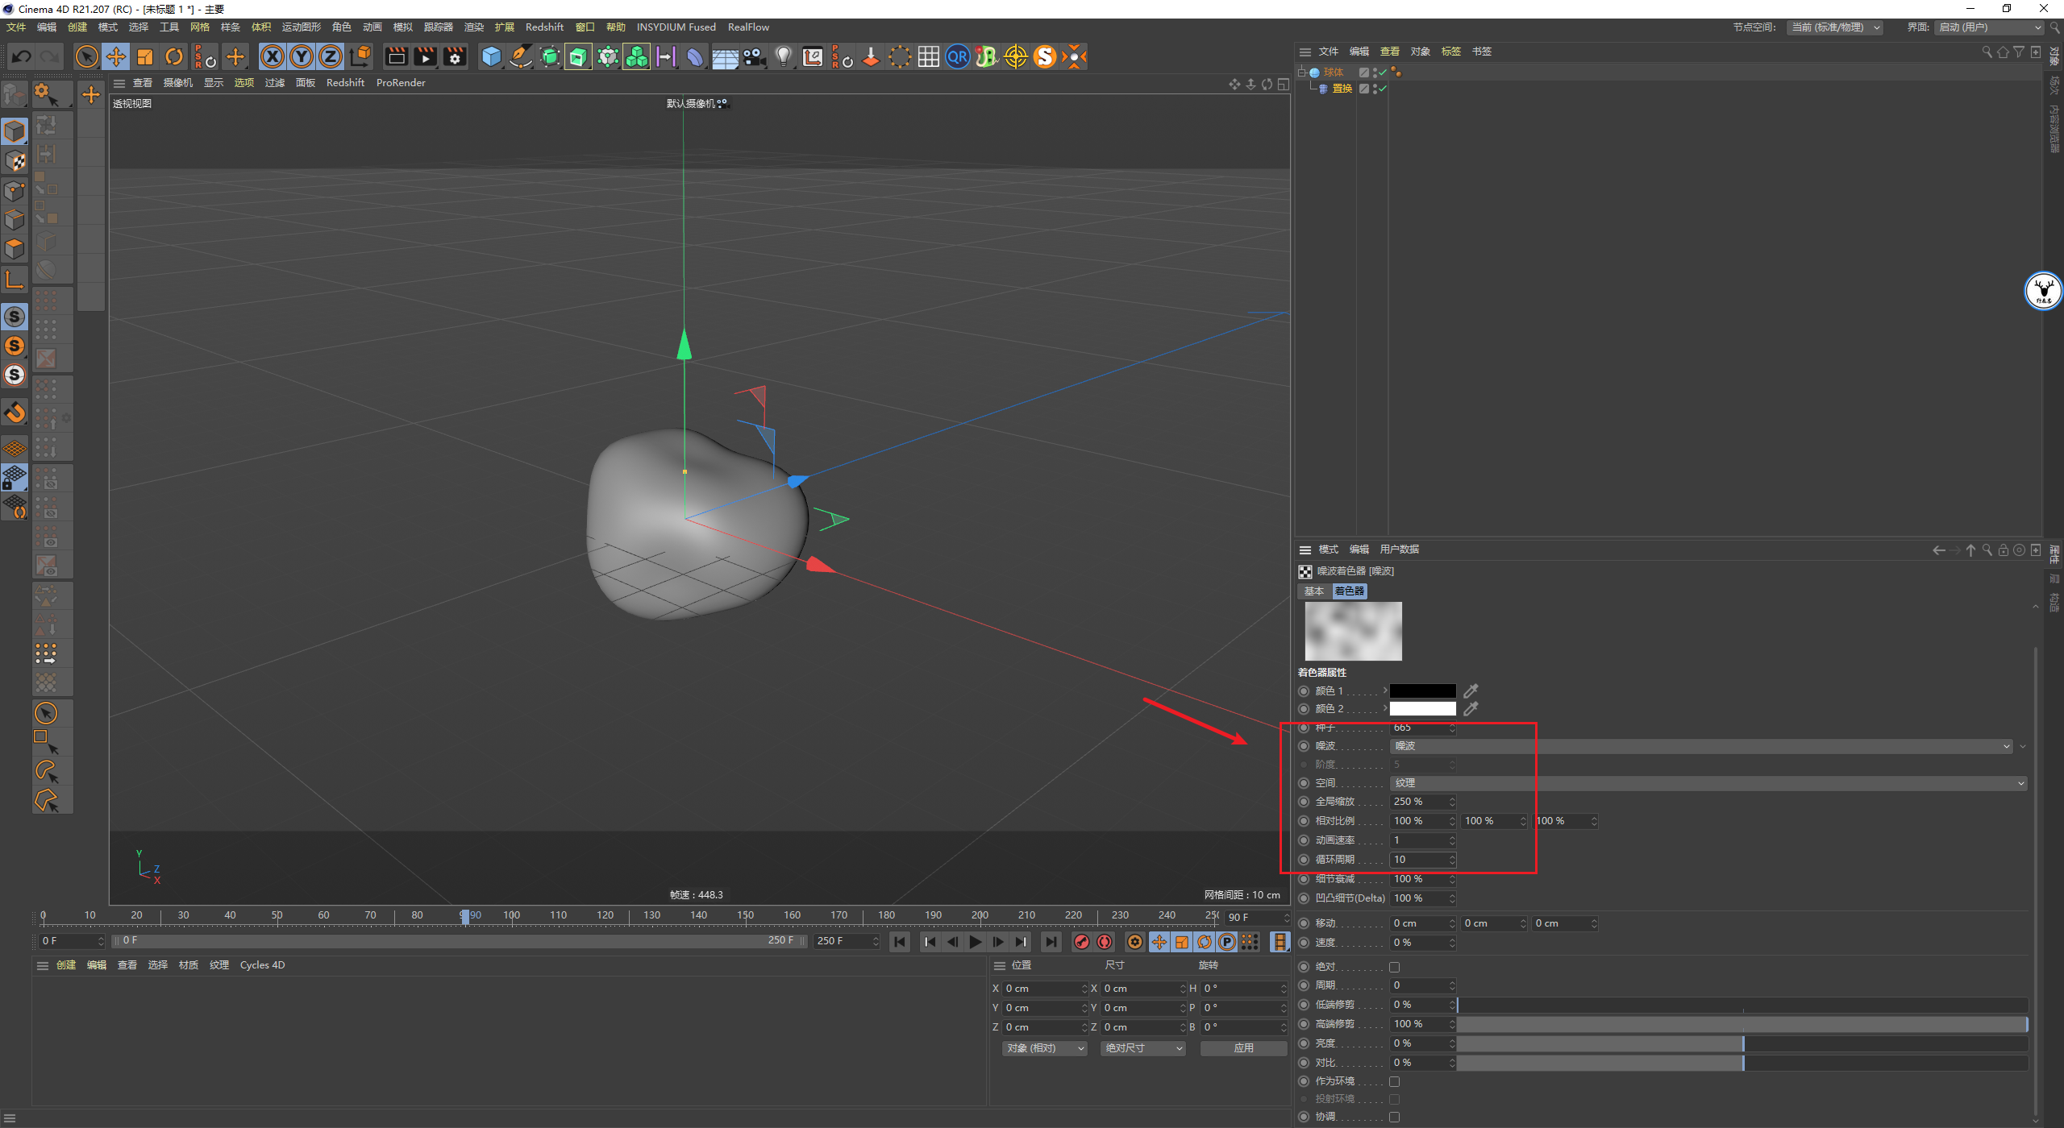Image resolution: width=2064 pixels, height=1128 pixels.
Task: Click the Light object bulb icon
Action: 783,56
